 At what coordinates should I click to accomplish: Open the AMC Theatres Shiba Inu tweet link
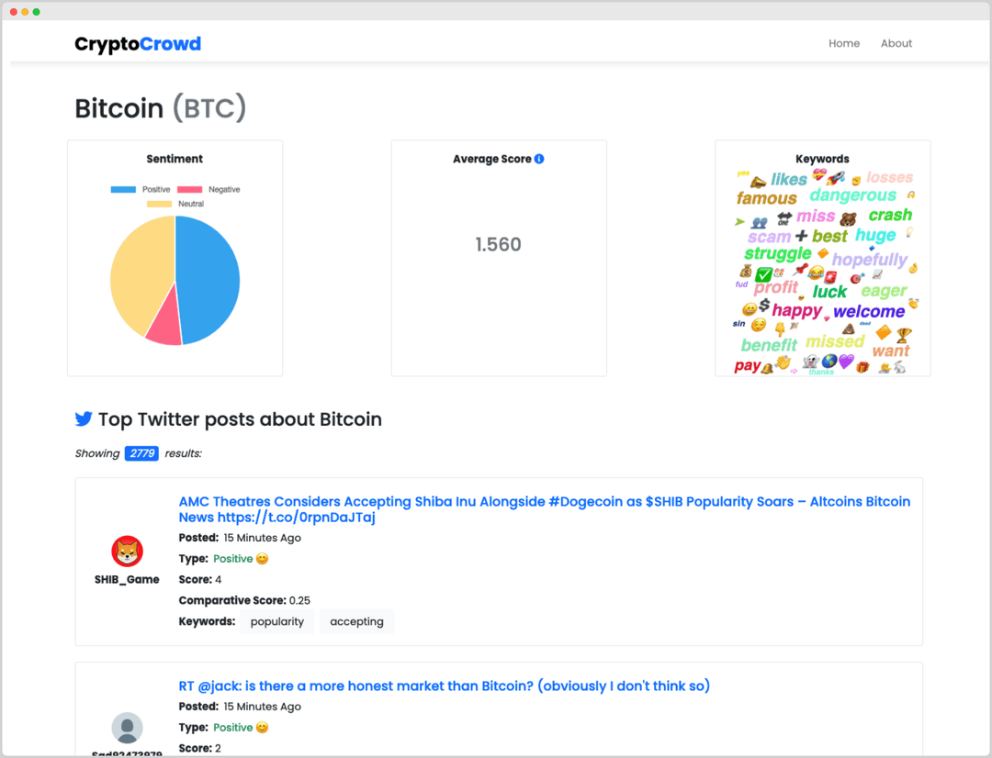coord(543,501)
